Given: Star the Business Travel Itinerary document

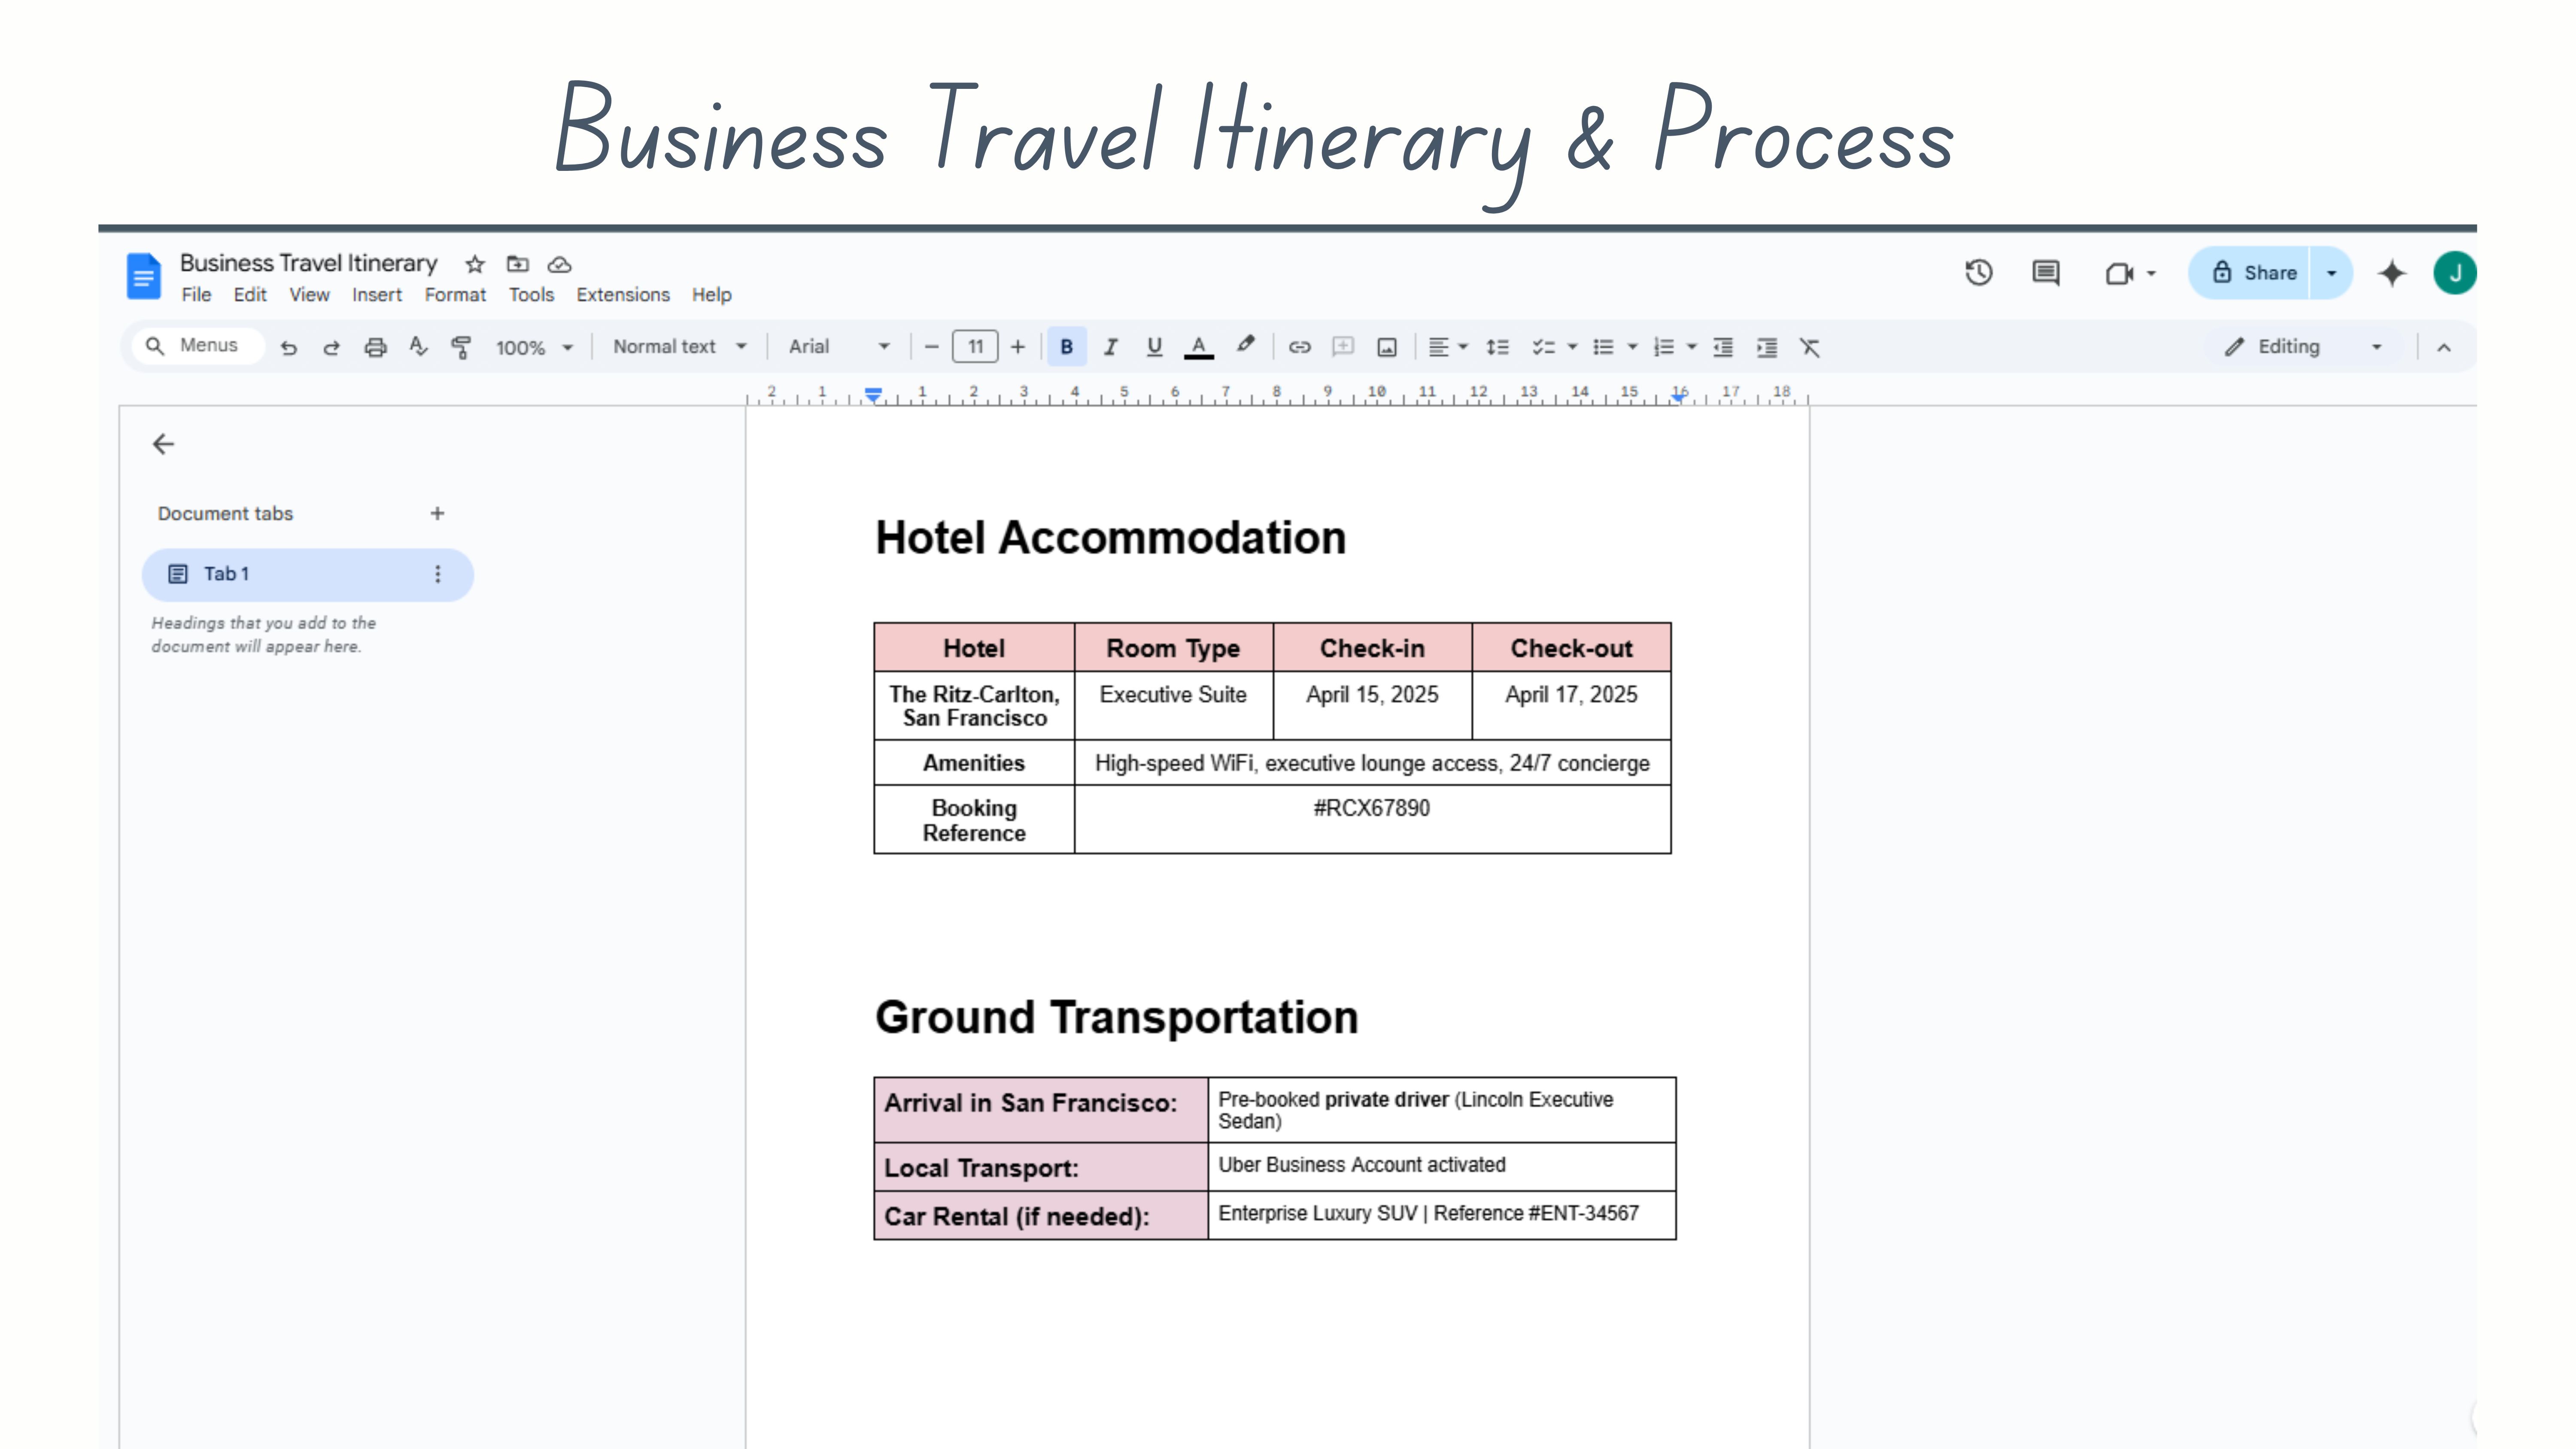Looking at the screenshot, I should 475,264.
